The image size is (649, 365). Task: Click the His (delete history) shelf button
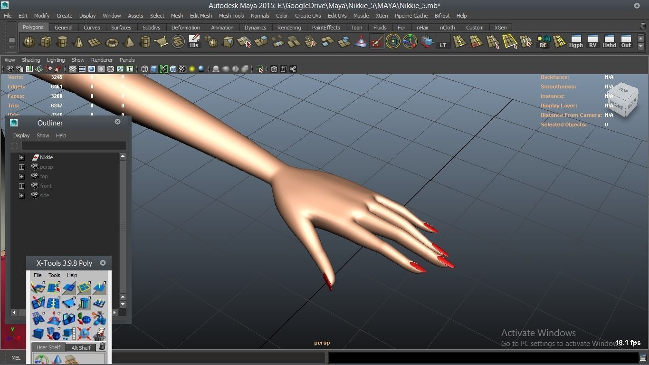pyautogui.click(x=194, y=42)
